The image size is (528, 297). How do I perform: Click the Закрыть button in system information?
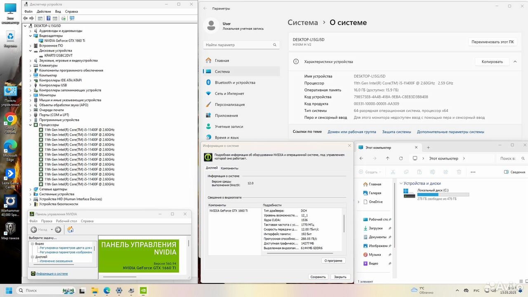click(x=340, y=277)
